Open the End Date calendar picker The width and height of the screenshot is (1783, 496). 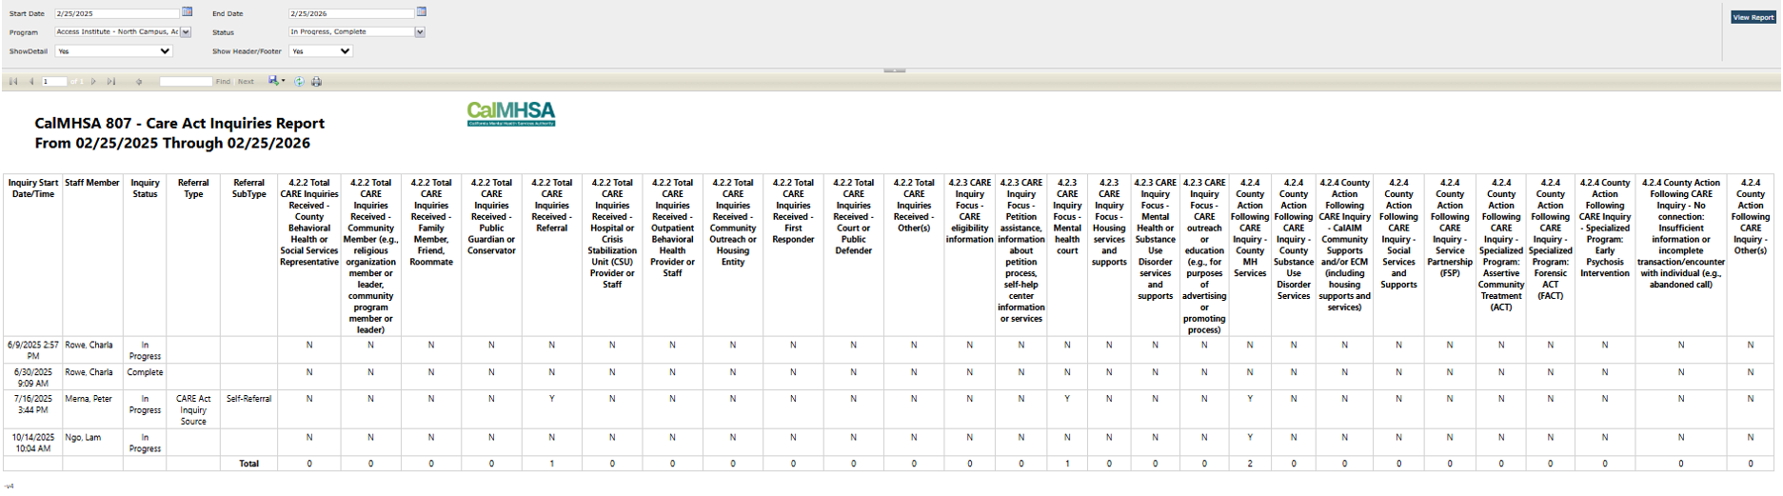pyautogui.click(x=422, y=12)
